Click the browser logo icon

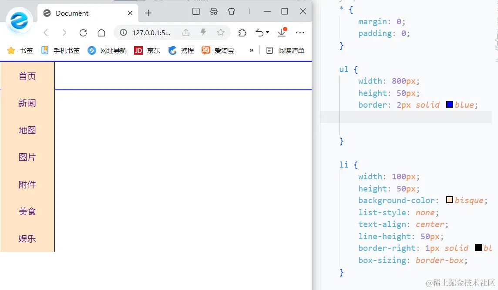click(19, 21)
